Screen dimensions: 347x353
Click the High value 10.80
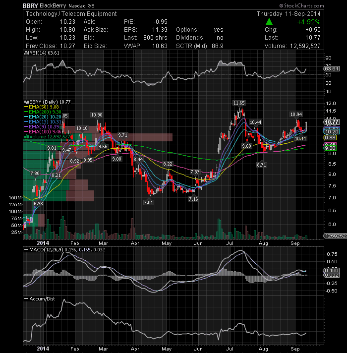(x=67, y=30)
